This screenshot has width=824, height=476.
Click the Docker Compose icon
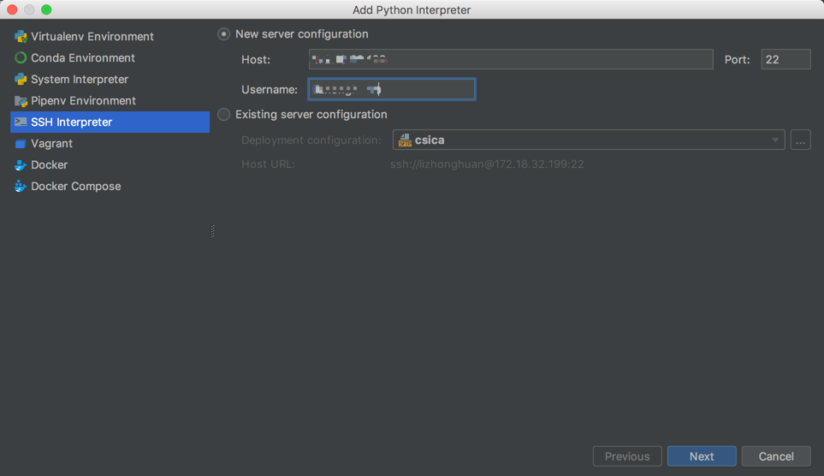click(x=21, y=187)
